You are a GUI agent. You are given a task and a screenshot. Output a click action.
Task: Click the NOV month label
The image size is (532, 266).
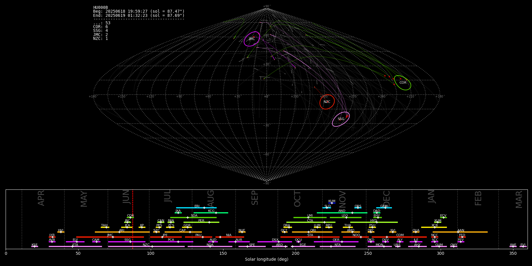point(343,199)
